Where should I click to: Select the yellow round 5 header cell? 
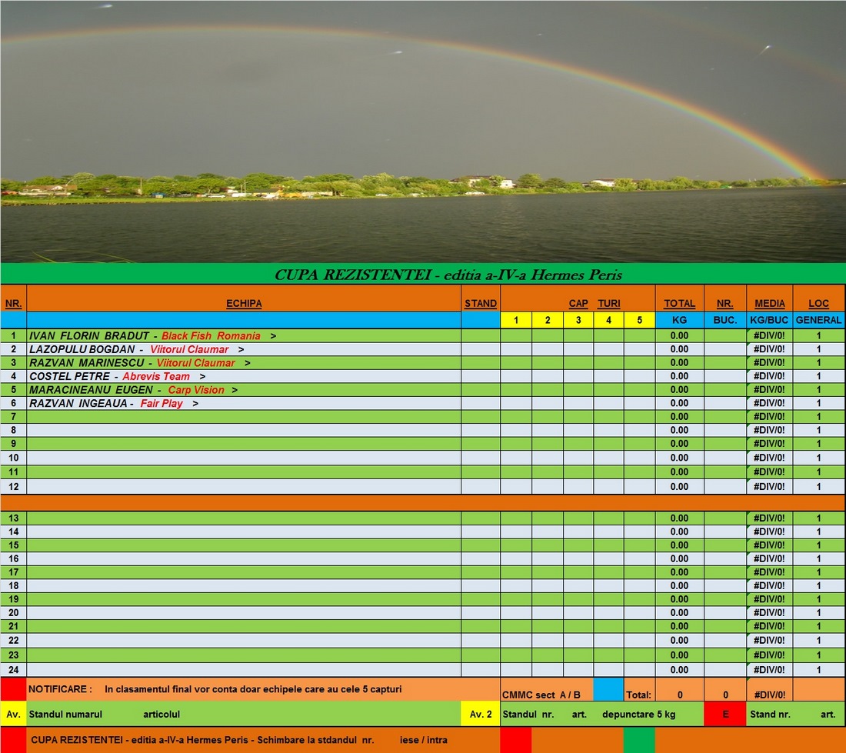click(x=639, y=320)
